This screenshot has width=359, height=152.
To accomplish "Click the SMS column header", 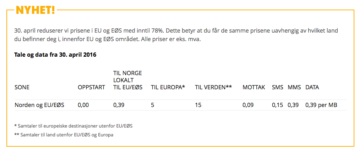I will [x=277, y=87].
